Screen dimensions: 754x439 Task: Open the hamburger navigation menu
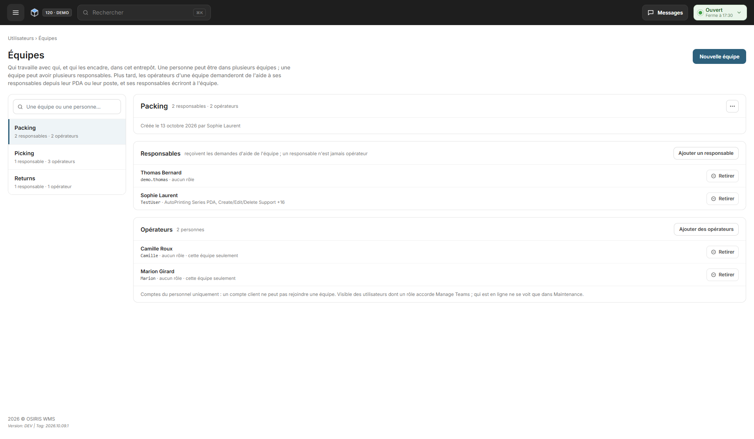point(16,13)
